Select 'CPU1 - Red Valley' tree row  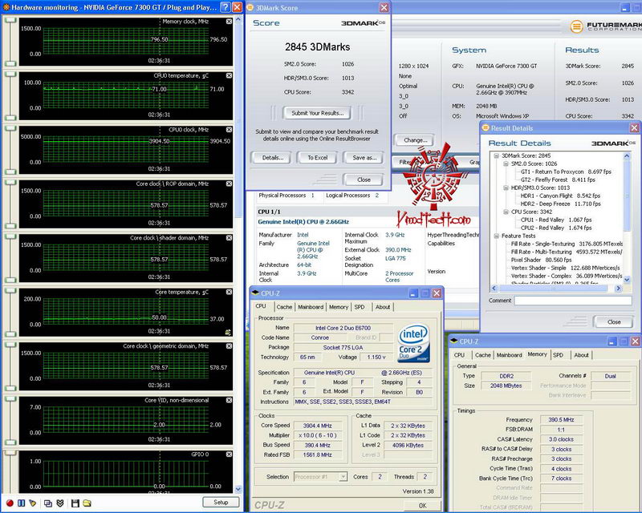pyautogui.click(x=556, y=220)
